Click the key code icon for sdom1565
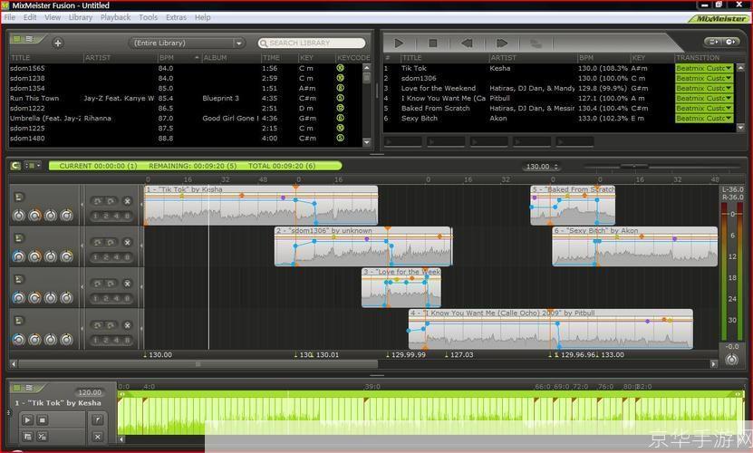 (x=341, y=68)
